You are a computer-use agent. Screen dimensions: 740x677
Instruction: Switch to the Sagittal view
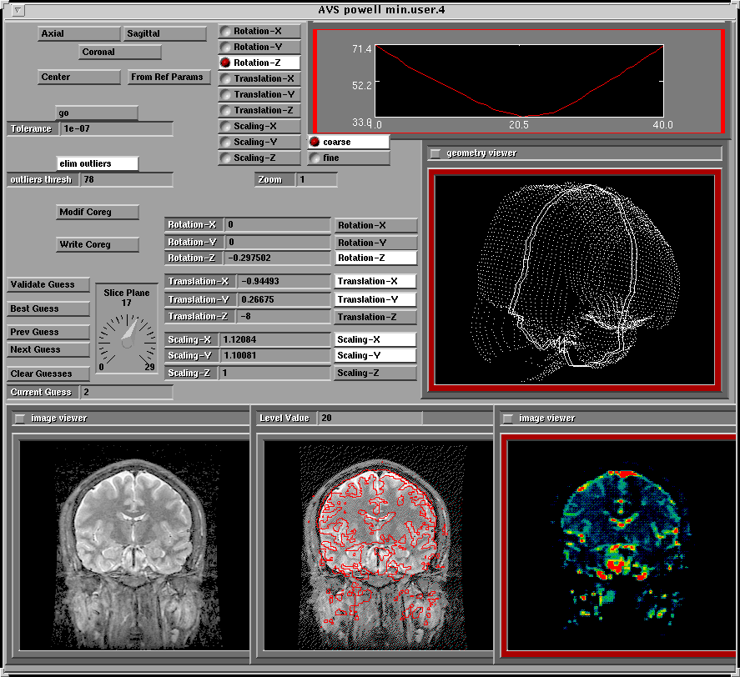[164, 34]
